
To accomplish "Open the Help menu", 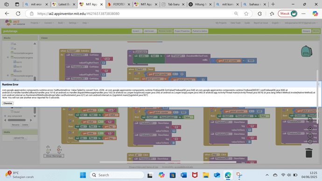I will 85,23.
